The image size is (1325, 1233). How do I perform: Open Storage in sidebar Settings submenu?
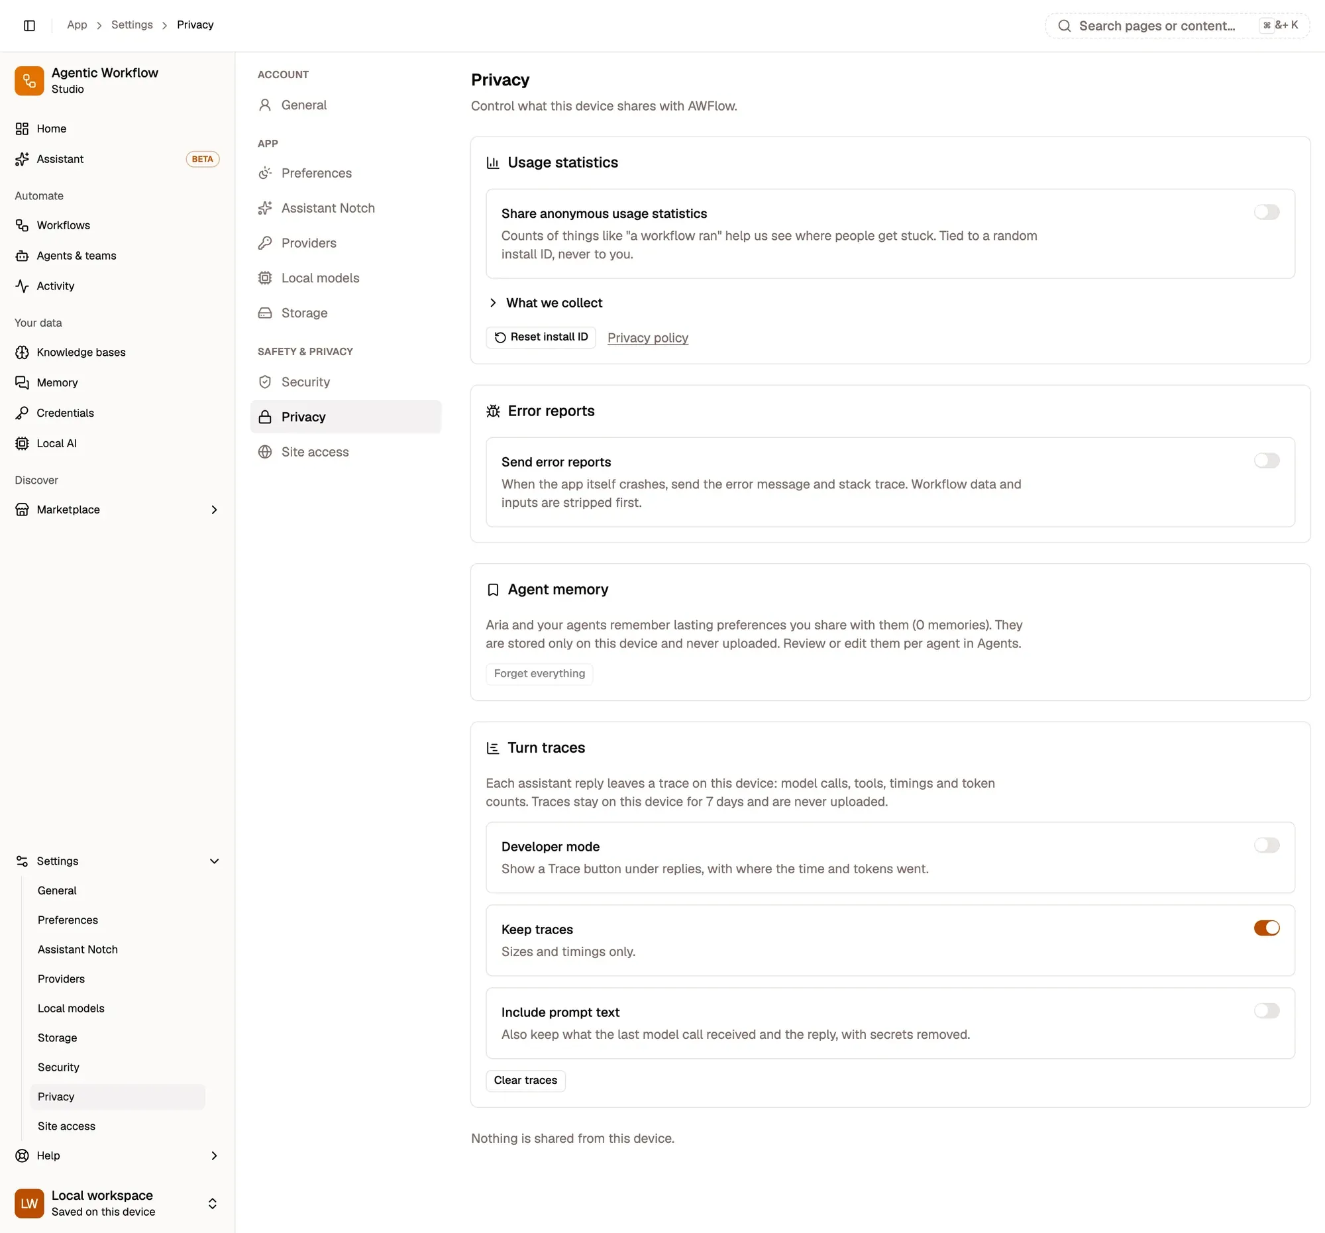pyautogui.click(x=117, y=1038)
